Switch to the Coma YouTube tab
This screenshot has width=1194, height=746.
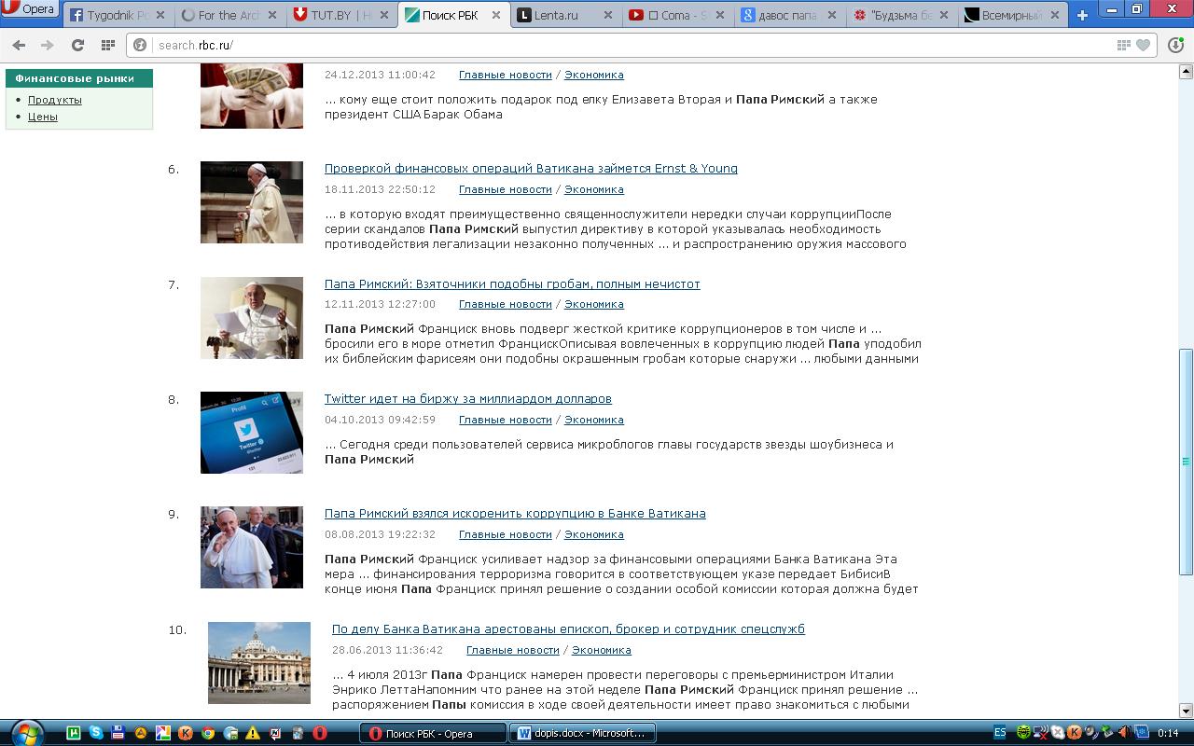[676, 15]
